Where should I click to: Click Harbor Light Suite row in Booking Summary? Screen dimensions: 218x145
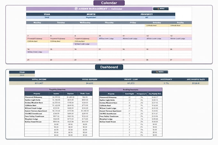131,100
